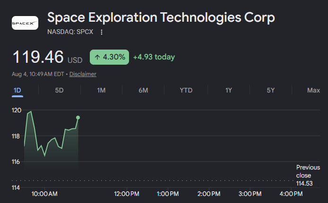Click the green 4.30% change badge

[x=109, y=57]
